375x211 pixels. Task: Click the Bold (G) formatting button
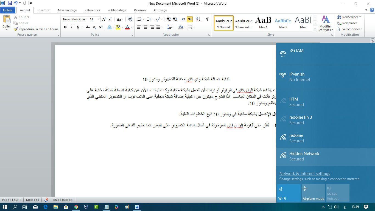click(x=65, y=27)
